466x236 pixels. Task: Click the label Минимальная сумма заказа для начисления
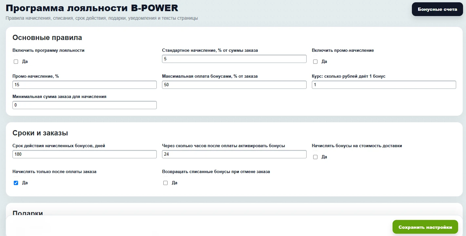coord(59,97)
